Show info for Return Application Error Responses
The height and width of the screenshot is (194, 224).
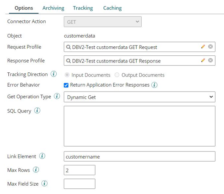point(154,85)
